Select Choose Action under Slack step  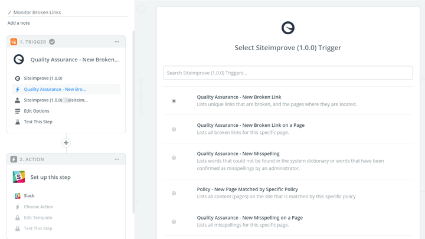pyautogui.click(x=38, y=207)
